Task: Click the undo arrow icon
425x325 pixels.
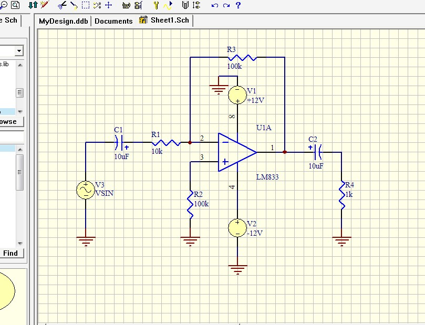Action: 215,5
